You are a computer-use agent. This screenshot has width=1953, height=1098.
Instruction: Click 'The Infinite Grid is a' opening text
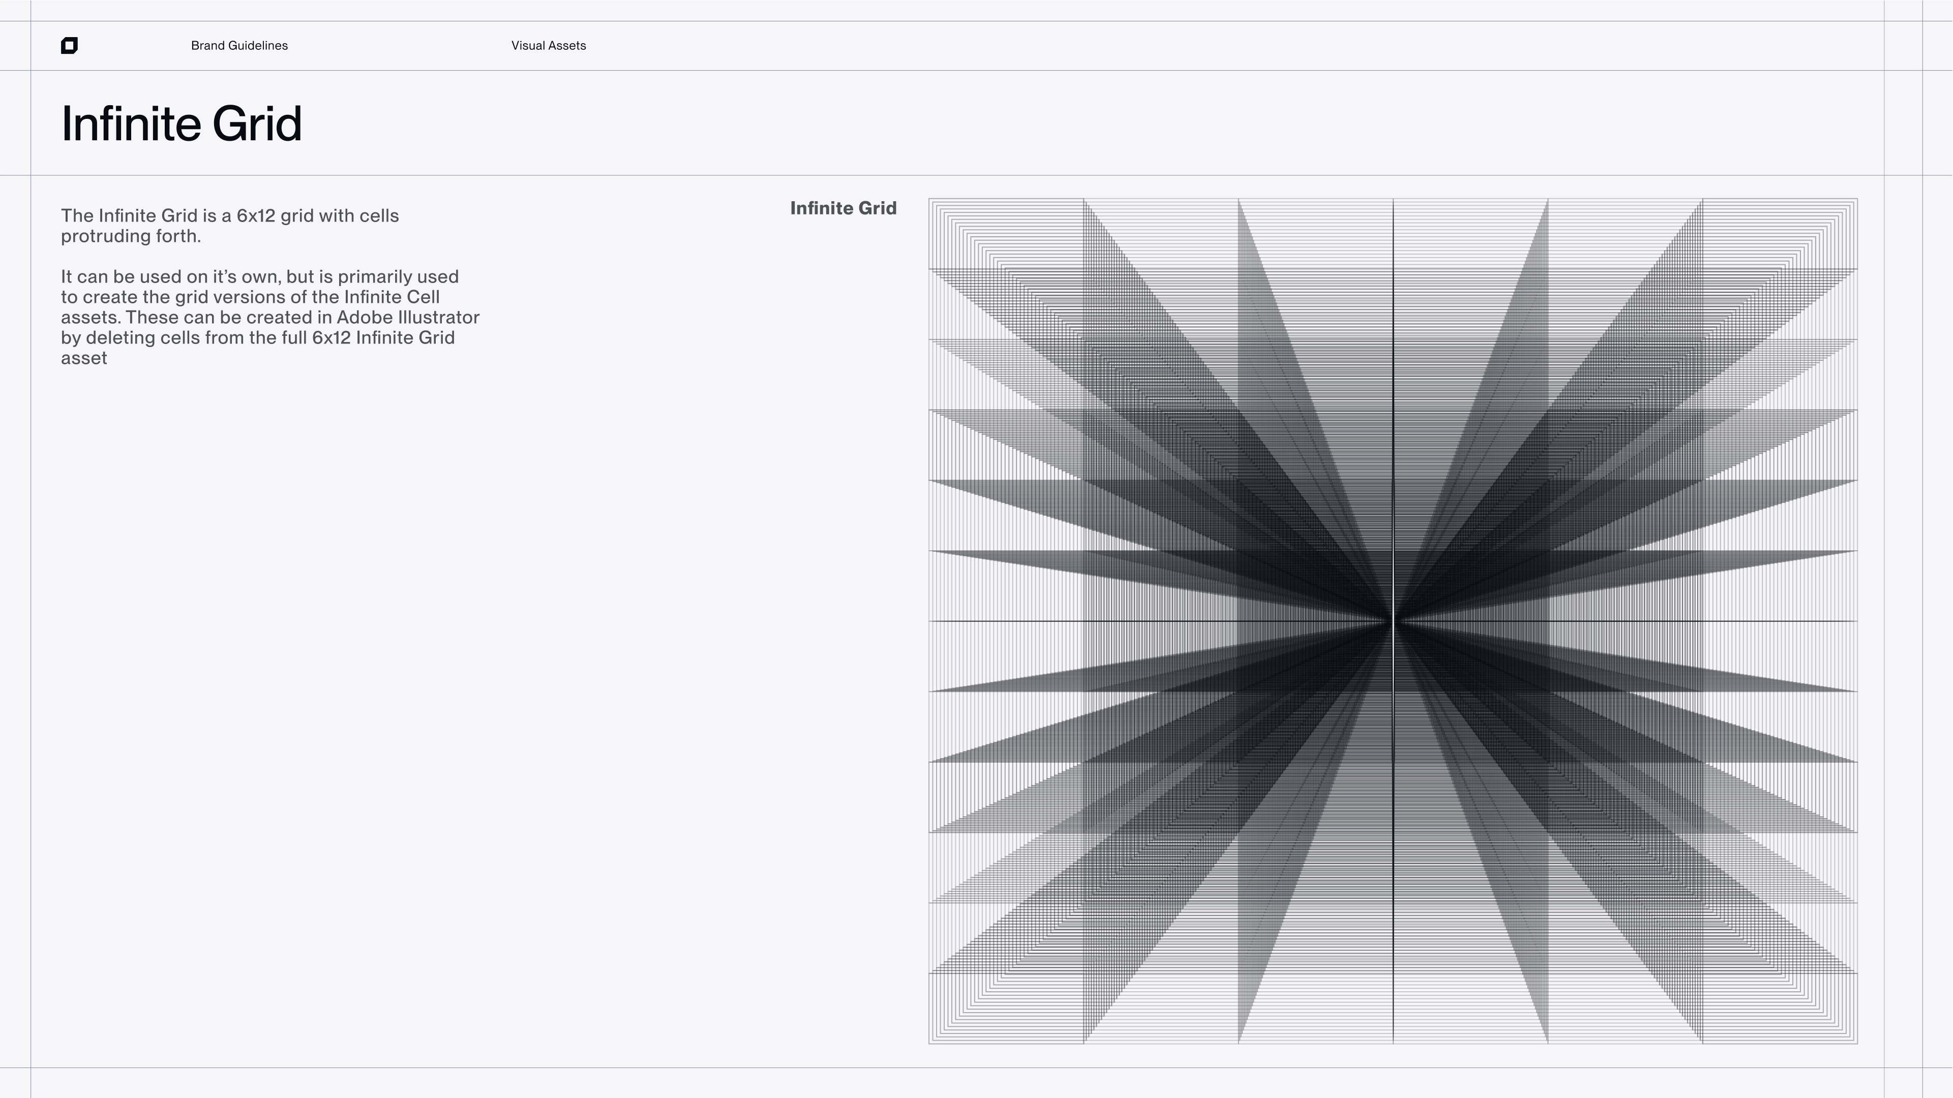[145, 216]
